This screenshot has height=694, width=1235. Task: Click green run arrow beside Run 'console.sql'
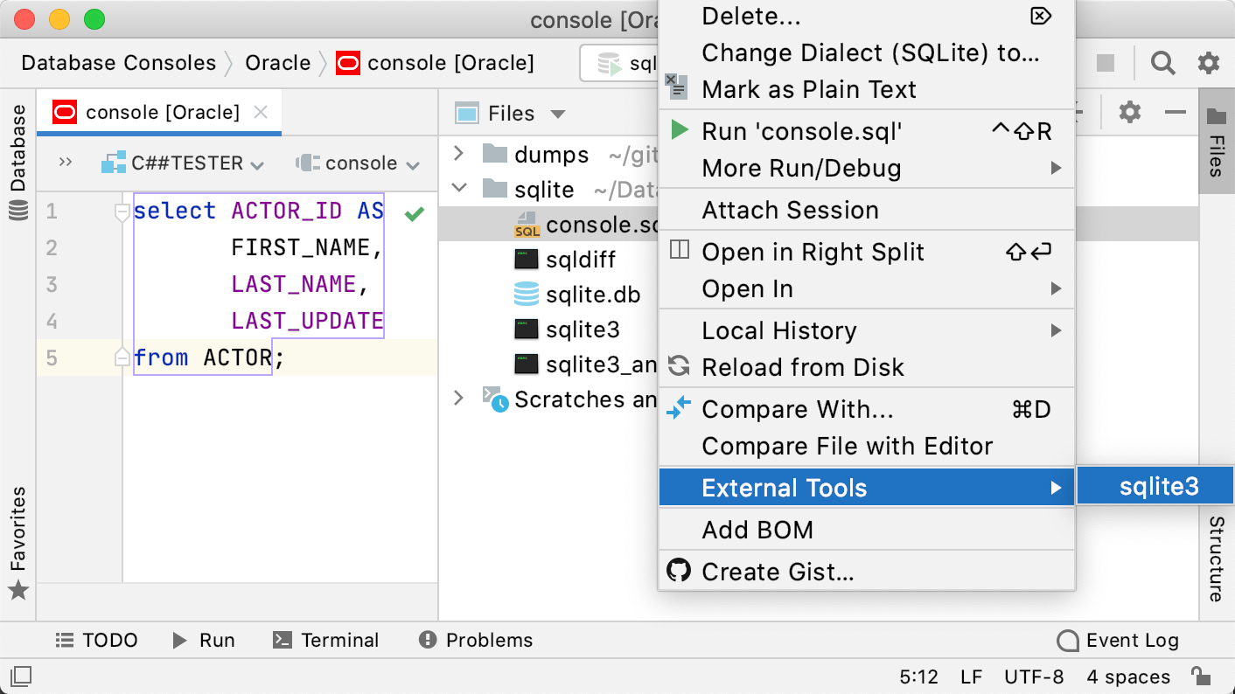[679, 129]
